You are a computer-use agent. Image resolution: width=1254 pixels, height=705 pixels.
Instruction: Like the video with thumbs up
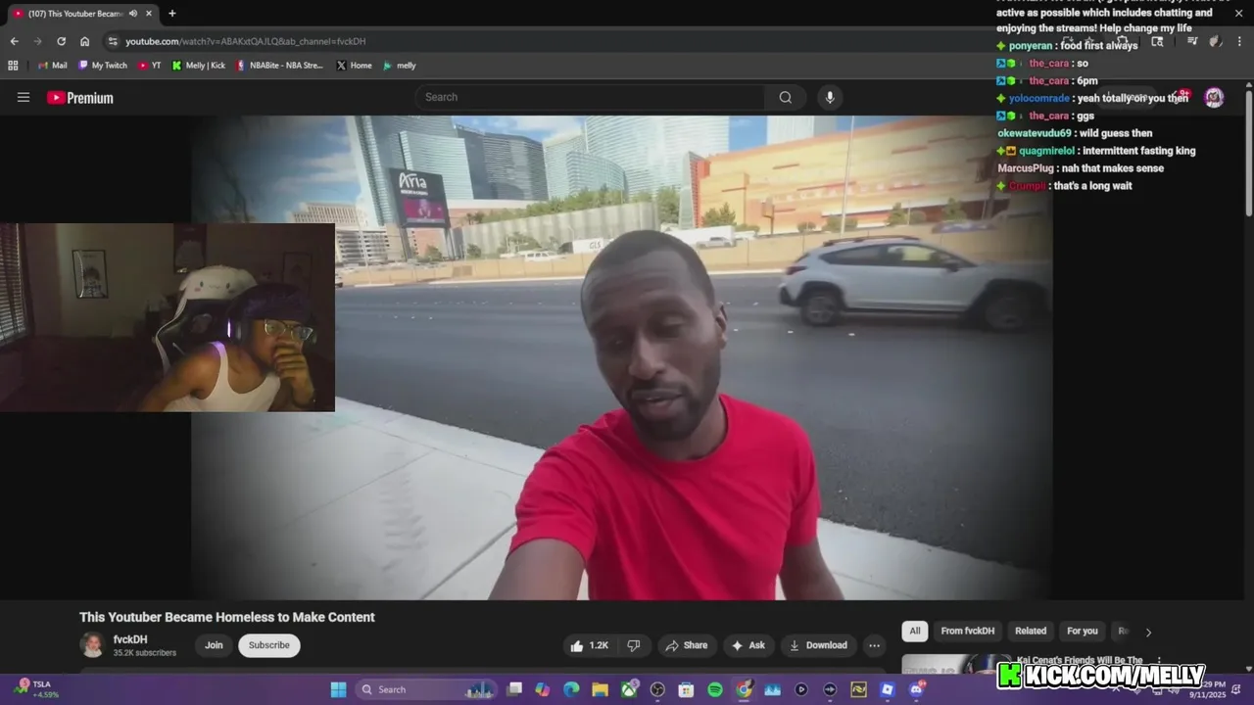click(589, 645)
